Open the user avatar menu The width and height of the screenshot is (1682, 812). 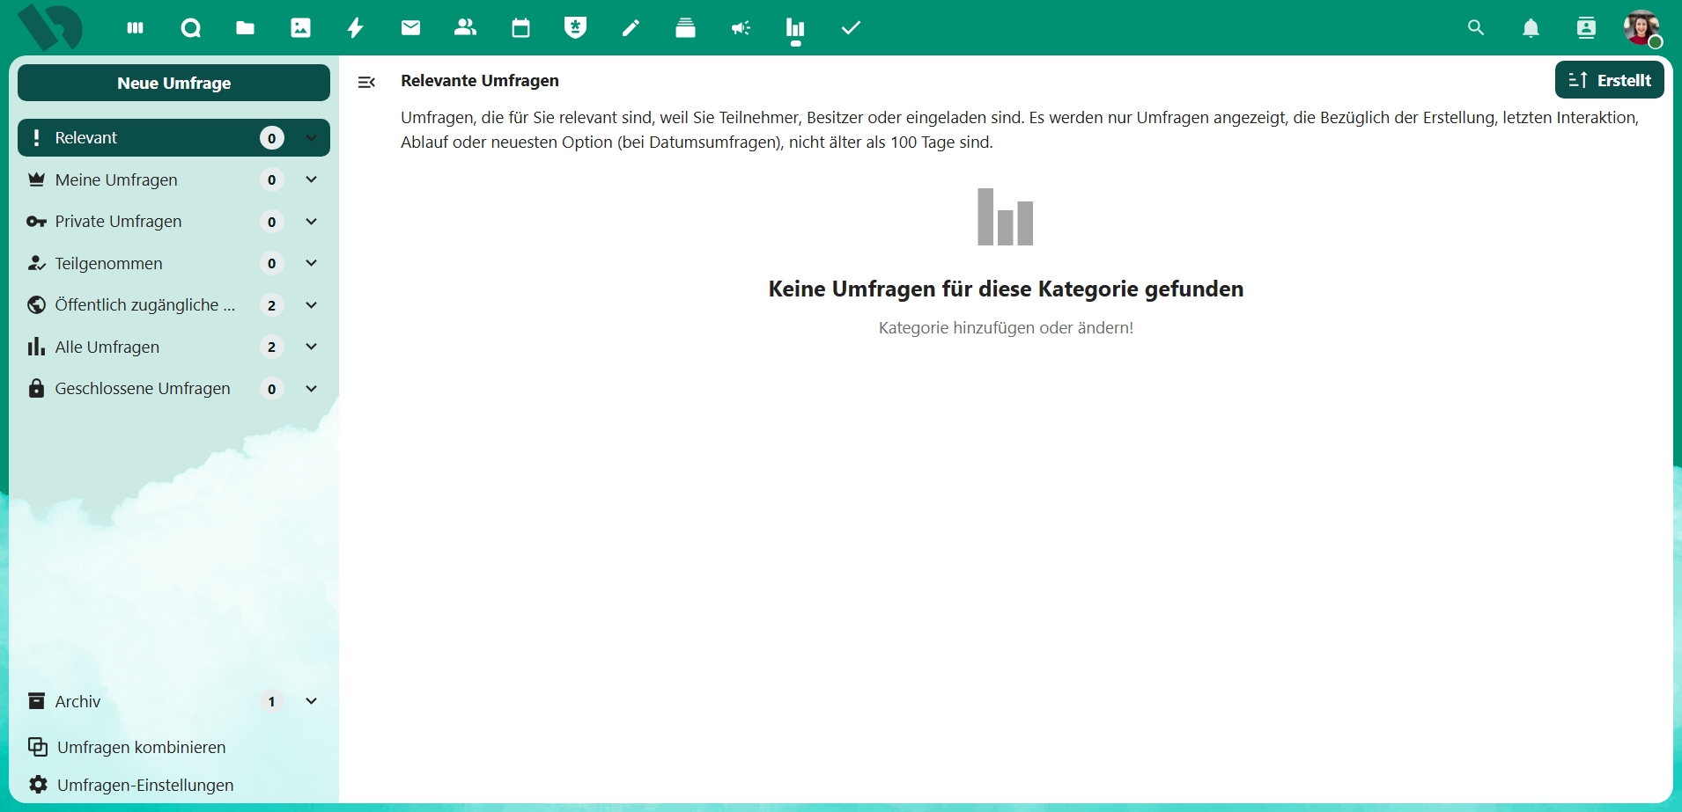tap(1641, 28)
